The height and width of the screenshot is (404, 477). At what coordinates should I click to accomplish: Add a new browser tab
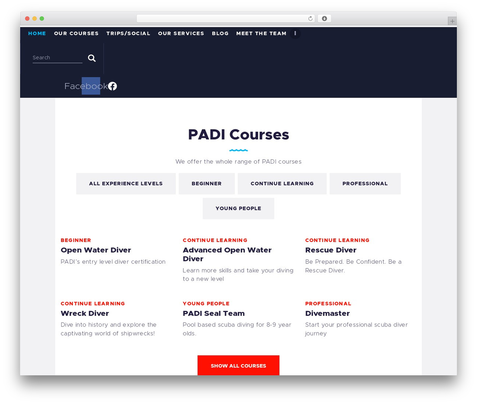tap(452, 21)
